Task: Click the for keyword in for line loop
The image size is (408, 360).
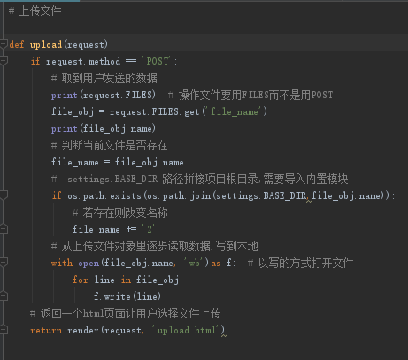Action: coord(81,280)
